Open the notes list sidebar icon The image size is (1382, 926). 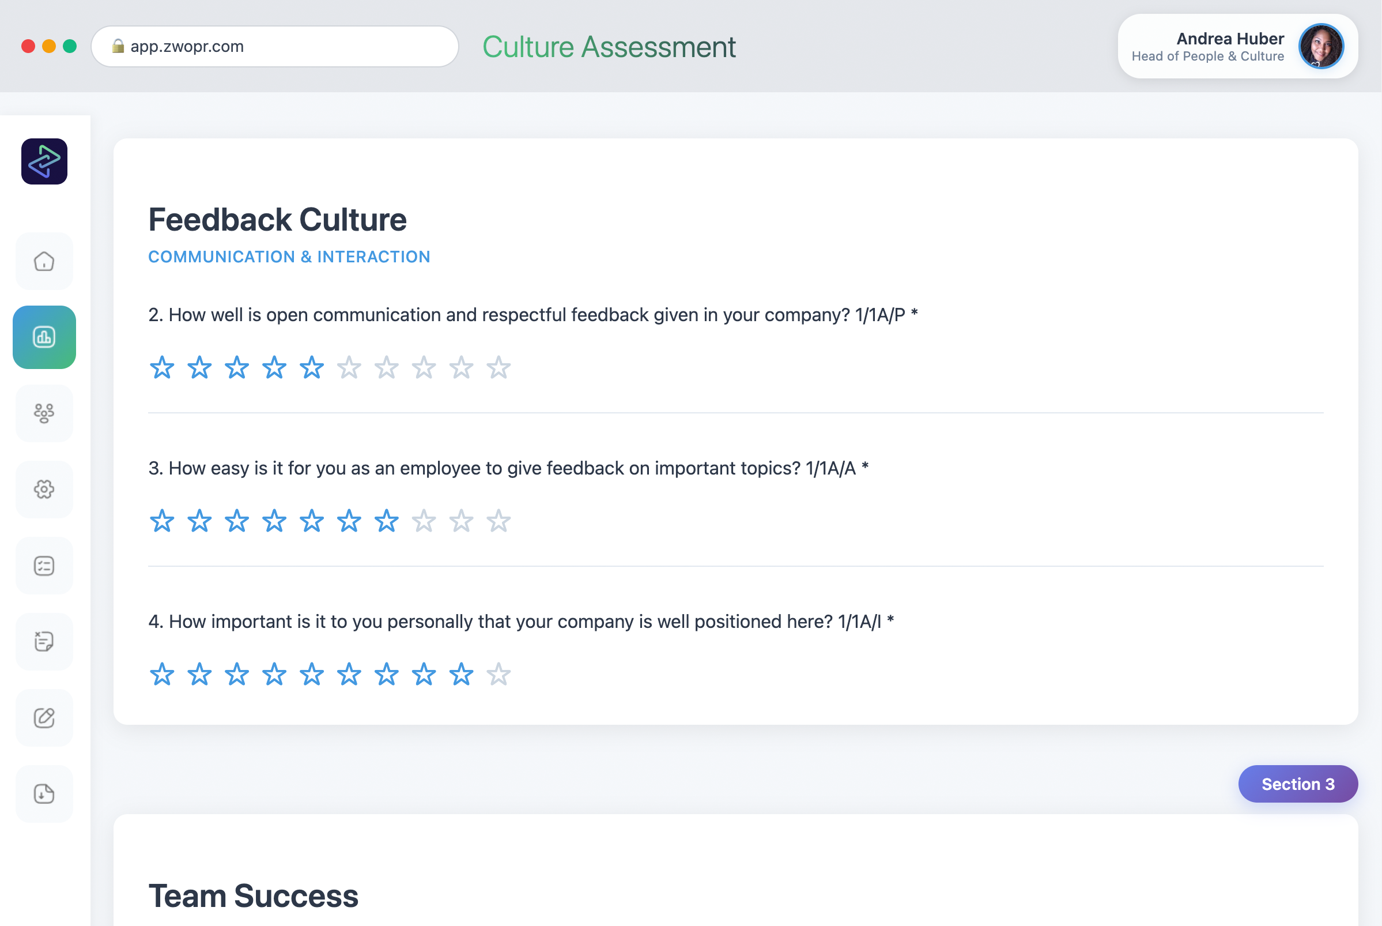(44, 641)
